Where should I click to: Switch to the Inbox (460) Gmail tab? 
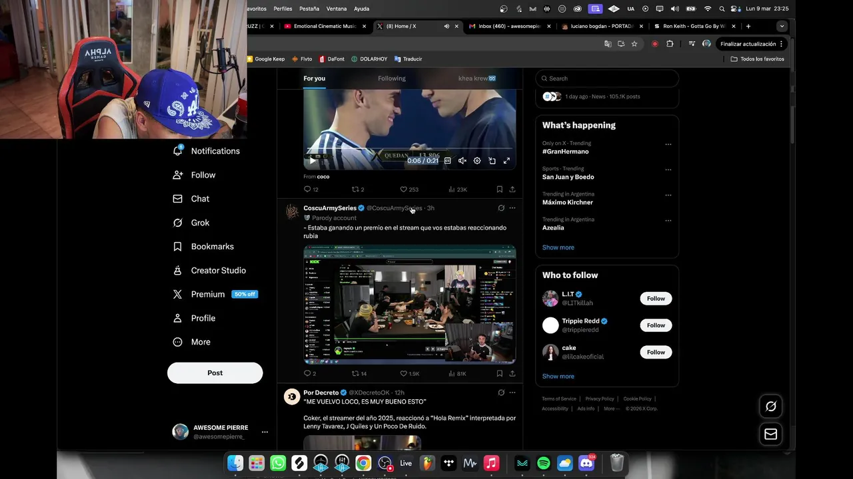[x=509, y=27]
